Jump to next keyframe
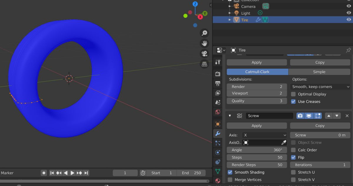The height and width of the screenshot is (186, 353). (x=79, y=173)
